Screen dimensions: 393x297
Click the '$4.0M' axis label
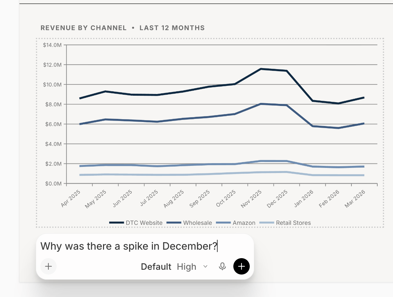coord(53,144)
